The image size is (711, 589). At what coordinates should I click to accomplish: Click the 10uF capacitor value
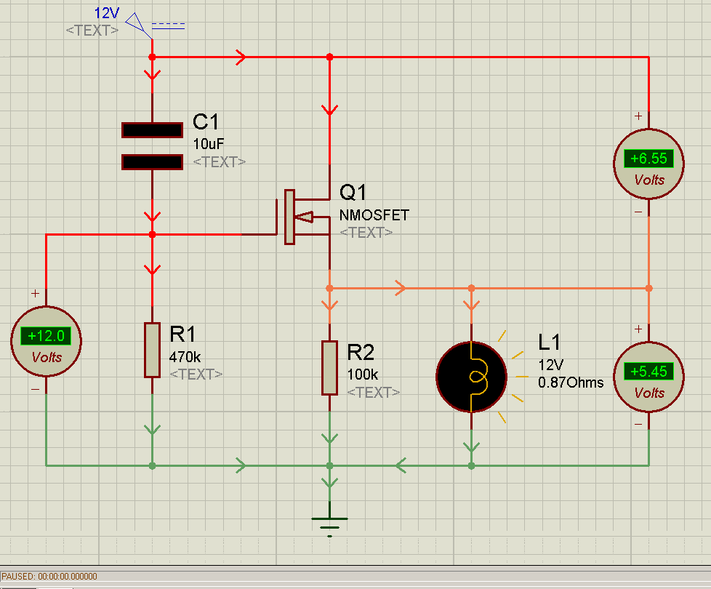point(209,144)
